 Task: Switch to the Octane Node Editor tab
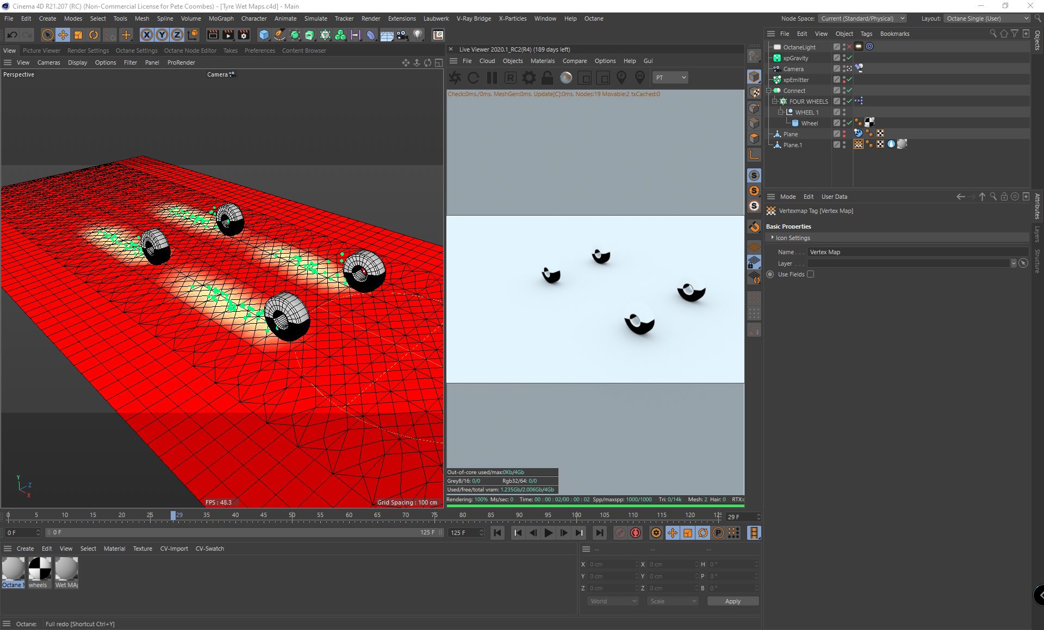click(190, 51)
